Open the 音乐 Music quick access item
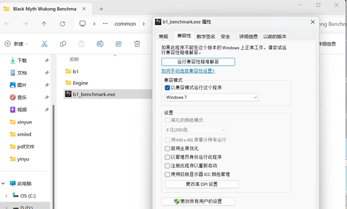The width and height of the screenshot is (347, 209). tap(22, 97)
